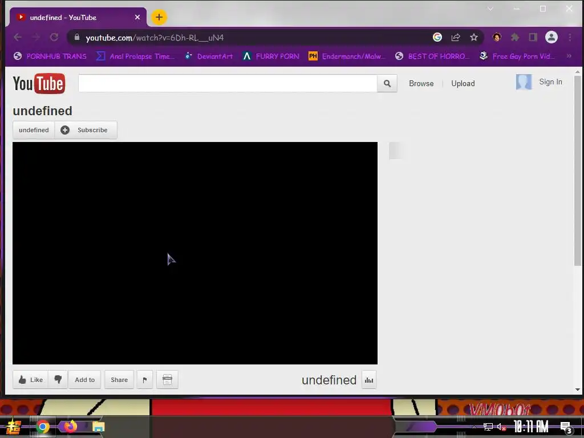Screen dimensions: 584x438
Task: Click the page vertical scrollbar
Action: point(578,171)
